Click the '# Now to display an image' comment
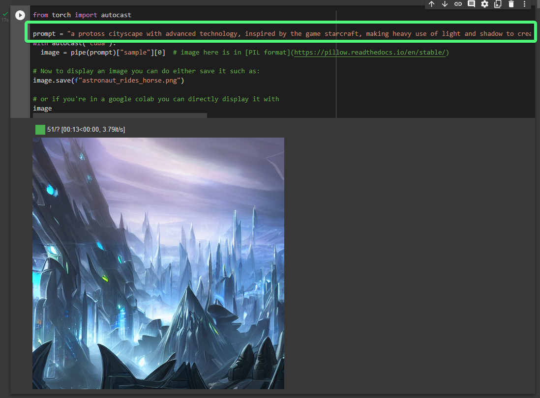Screen dimensions: 540x398 (147, 71)
